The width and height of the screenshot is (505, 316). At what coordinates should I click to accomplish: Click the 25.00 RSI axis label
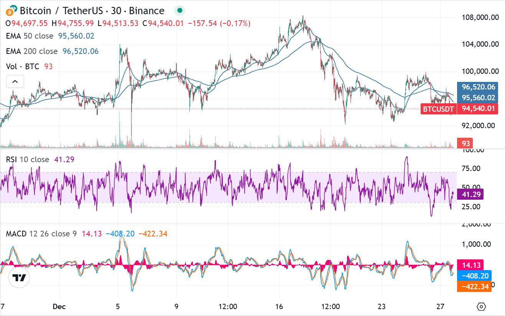[x=471, y=207]
